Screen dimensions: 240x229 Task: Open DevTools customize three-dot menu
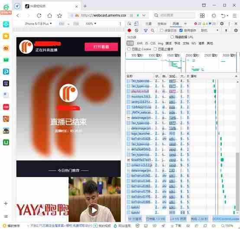tap(229, 24)
